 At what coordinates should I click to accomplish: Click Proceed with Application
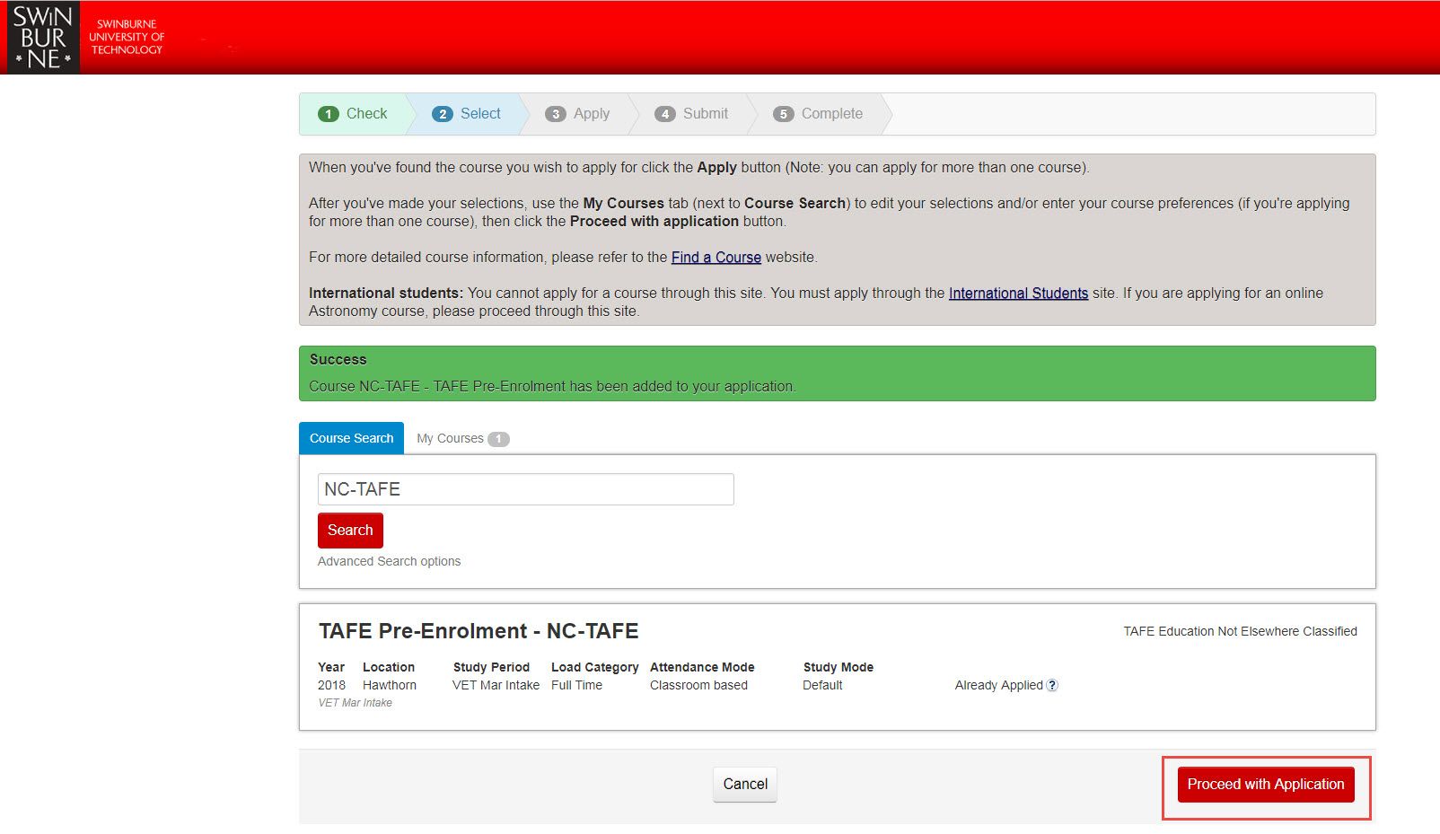(x=1265, y=784)
